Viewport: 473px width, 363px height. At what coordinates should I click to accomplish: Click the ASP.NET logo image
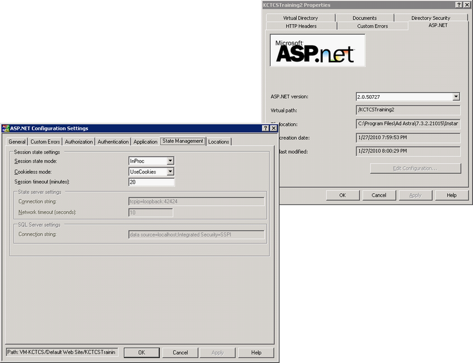(x=317, y=50)
